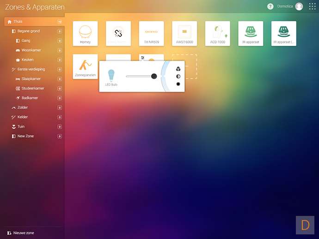Click the curved light-blue arc selector in popup
The height and width of the screenshot is (239, 319).
[x=165, y=76]
